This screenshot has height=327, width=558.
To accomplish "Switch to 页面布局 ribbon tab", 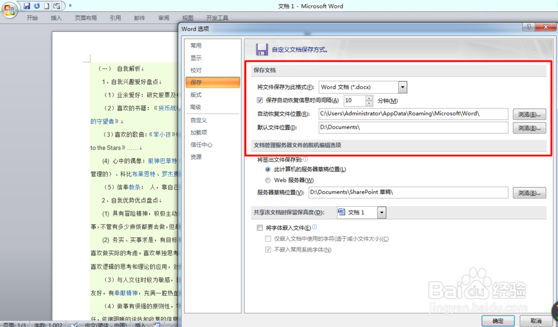I will [86, 18].
